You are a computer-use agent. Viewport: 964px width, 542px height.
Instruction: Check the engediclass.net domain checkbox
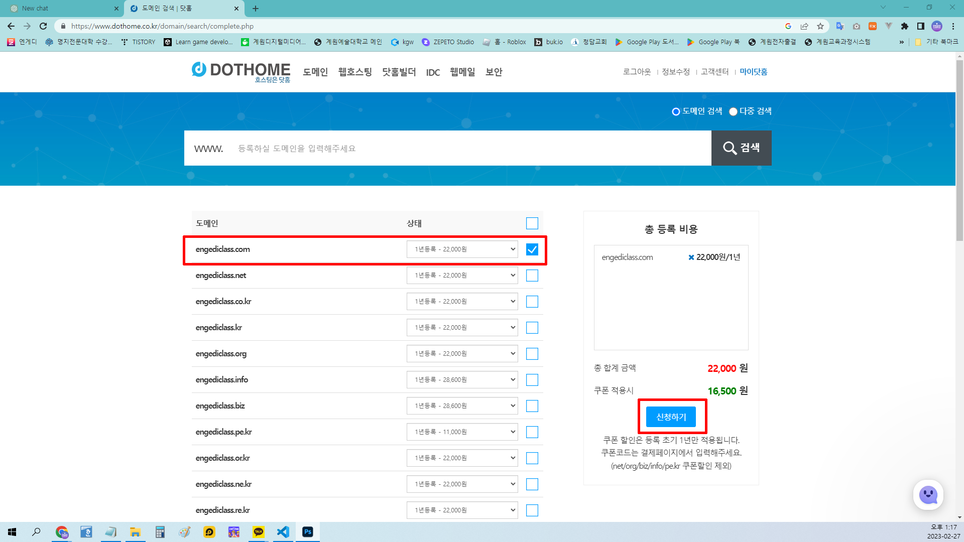point(532,275)
